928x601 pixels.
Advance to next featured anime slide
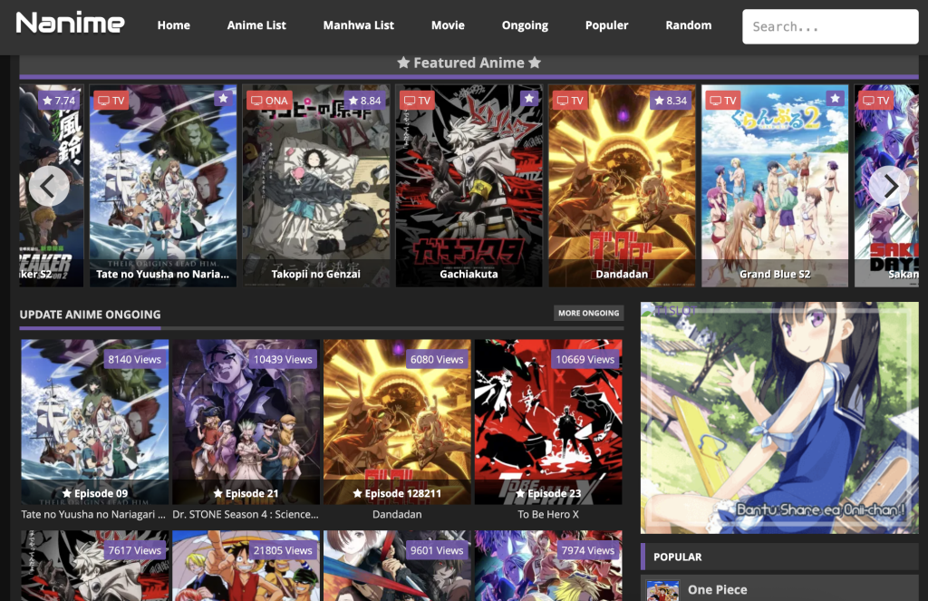(889, 186)
